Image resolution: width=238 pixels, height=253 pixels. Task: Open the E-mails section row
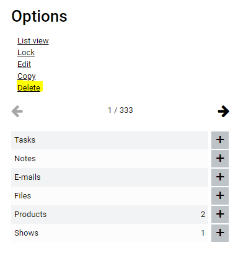110,177
